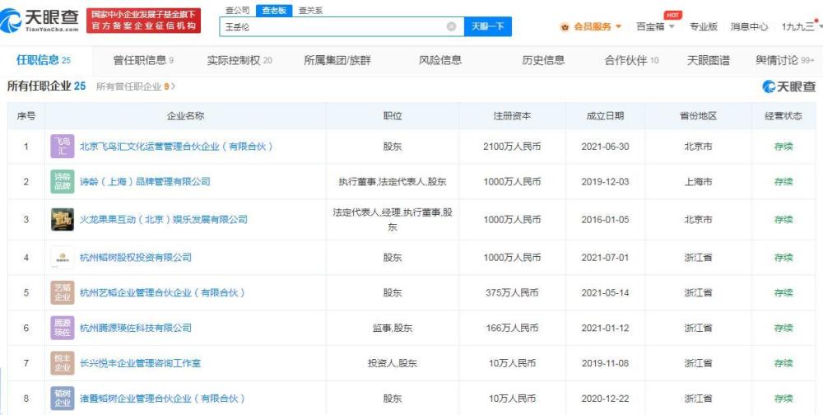
Task: Click the 天眼一下 search button
Action: (487, 27)
